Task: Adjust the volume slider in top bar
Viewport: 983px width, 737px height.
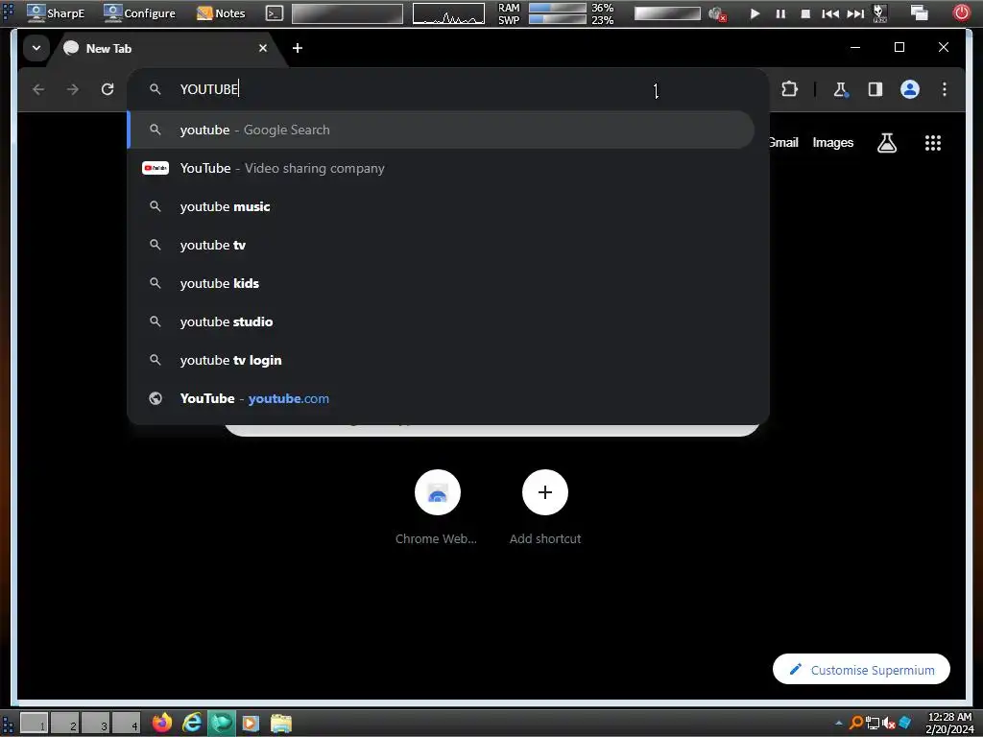Action: tap(667, 13)
